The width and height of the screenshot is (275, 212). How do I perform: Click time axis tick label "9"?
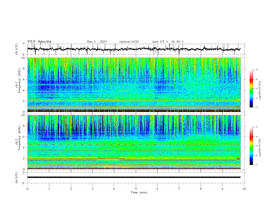(222, 189)
